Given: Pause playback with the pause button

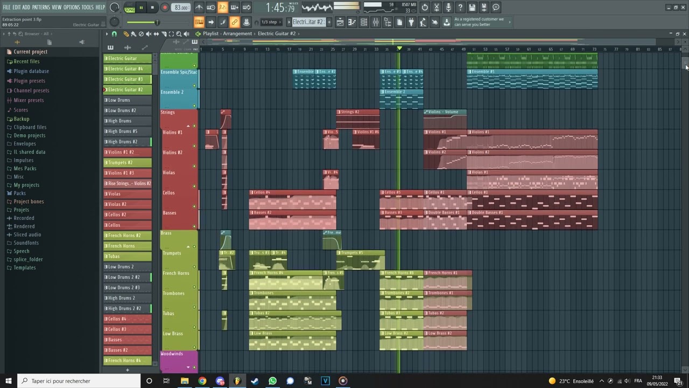Looking at the screenshot, I should (141, 8).
